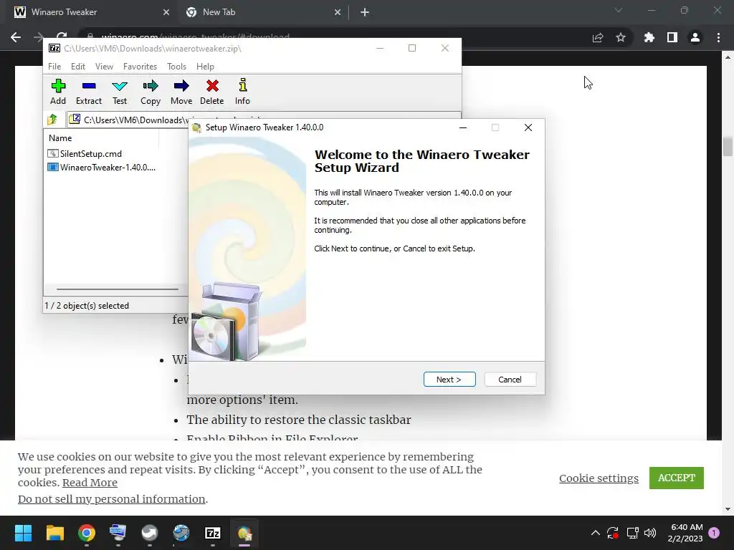734x550 pixels.
Task: Open Chrome tab search dropdown arrow
Action: [619, 10]
